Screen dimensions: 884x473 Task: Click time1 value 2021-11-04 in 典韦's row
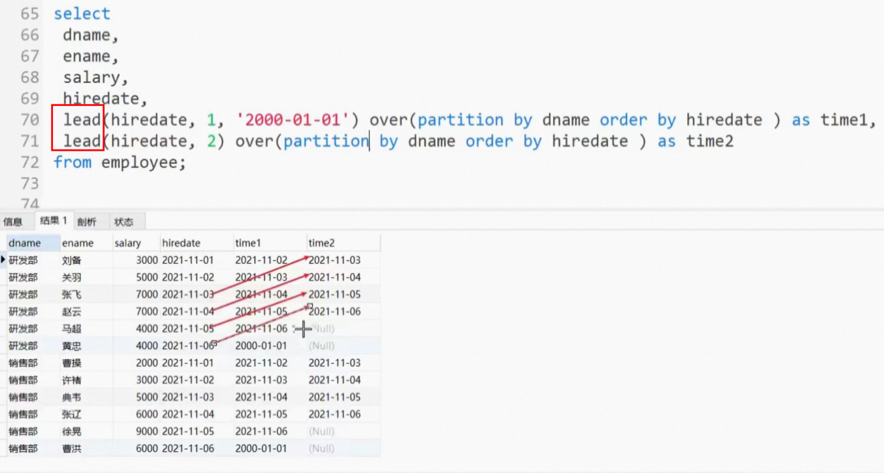click(260, 397)
